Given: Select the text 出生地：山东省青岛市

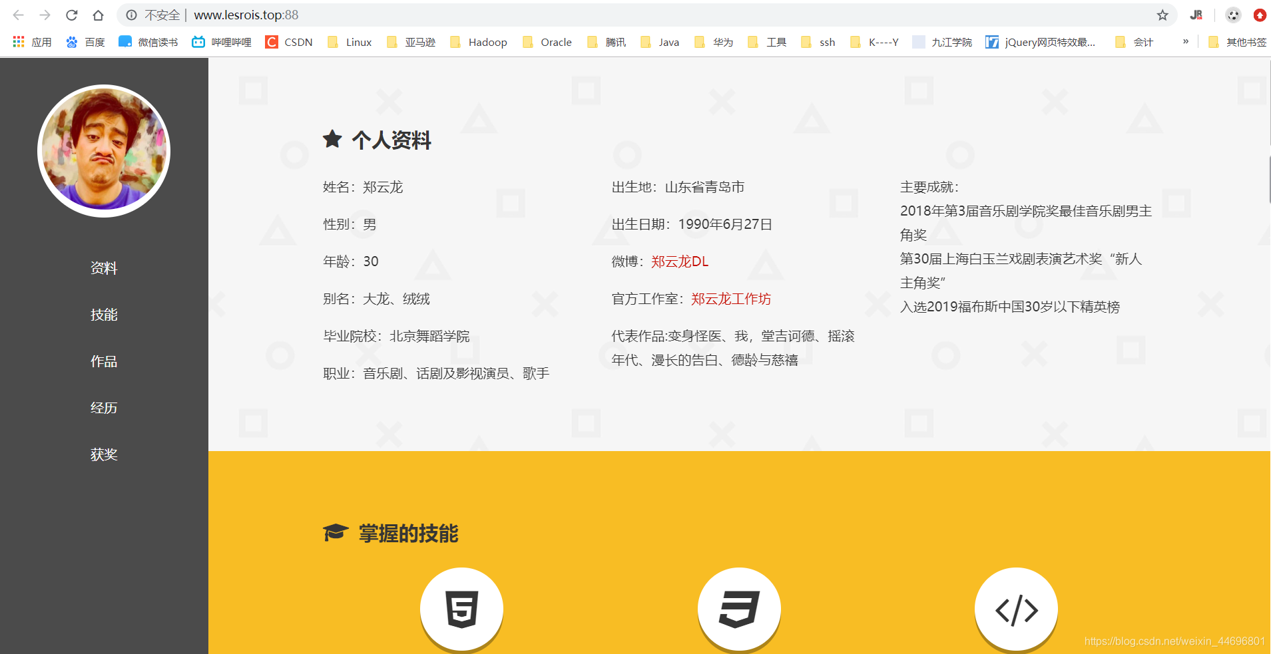Looking at the screenshot, I should pyautogui.click(x=678, y=187).
